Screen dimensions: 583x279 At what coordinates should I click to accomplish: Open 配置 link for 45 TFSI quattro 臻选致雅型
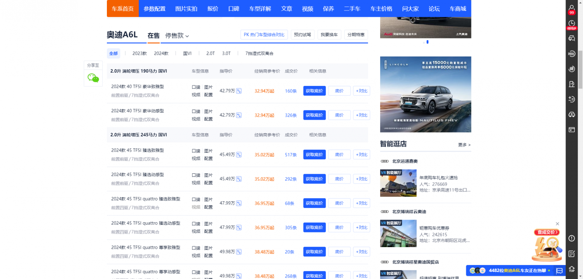point(208,207)
